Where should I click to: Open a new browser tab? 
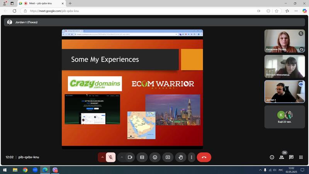(70, 3)
